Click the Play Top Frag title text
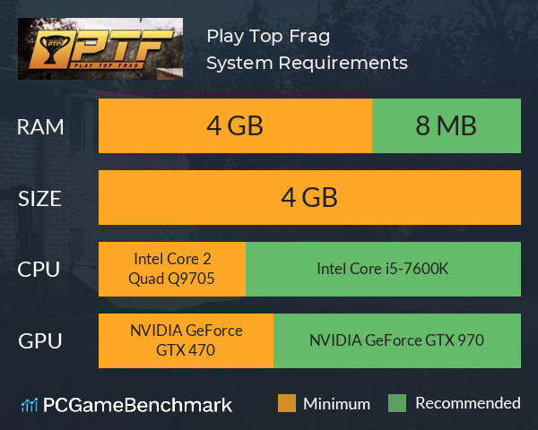Image resolution: width=538 pixels, height=430 pixels. (x=268, y=37)
